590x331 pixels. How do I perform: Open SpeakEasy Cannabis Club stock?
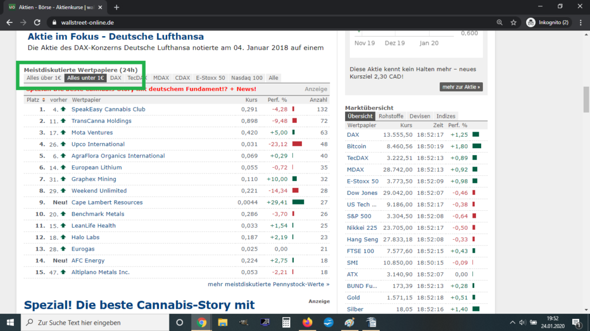tap(108, 109)
